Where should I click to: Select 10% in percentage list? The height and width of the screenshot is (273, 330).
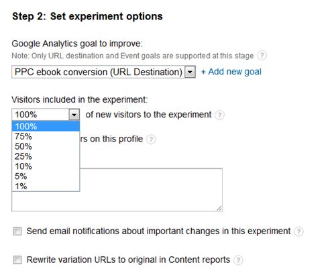tap(46, 166)
